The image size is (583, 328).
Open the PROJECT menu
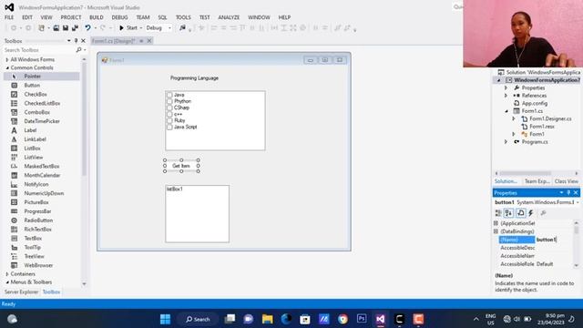(71, 17)
